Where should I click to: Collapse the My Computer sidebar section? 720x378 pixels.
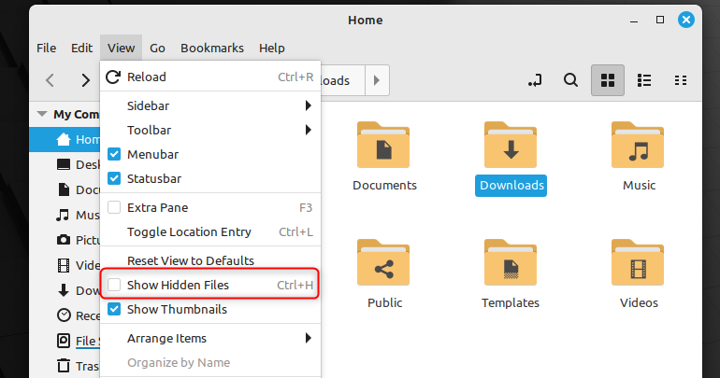coord(41,114)
